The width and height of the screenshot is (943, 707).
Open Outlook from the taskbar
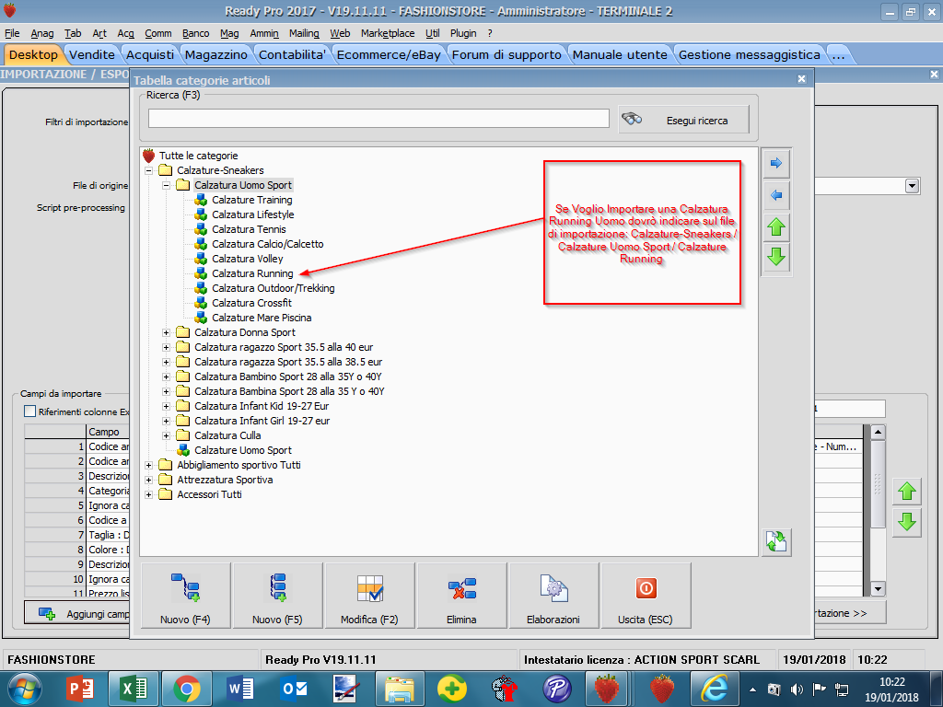pyautogui.click(x=294, y=689)
